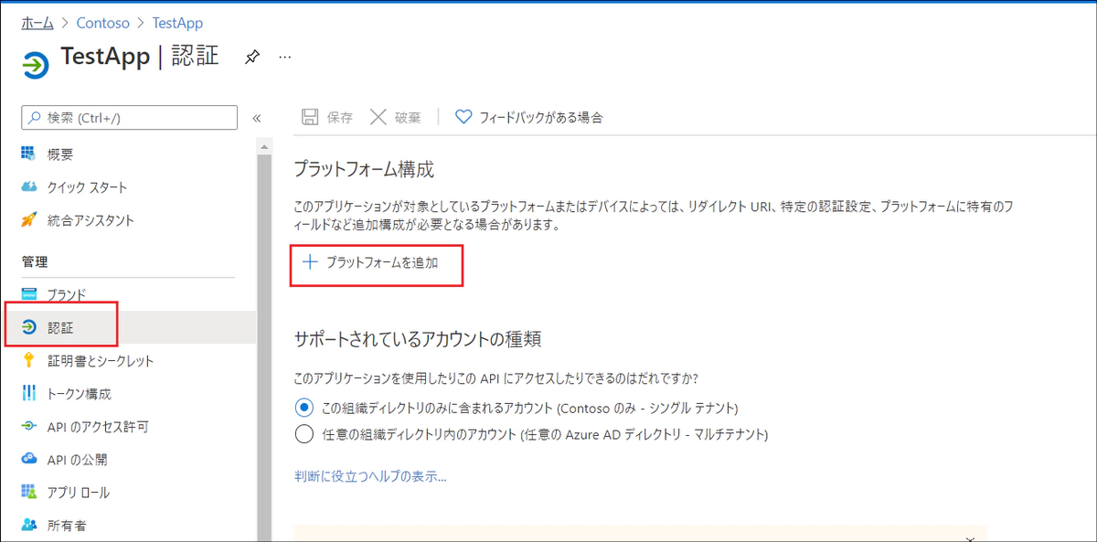Open the ellipsis more options menu
Screen dimensions: 1097x542
pos(284,57)
